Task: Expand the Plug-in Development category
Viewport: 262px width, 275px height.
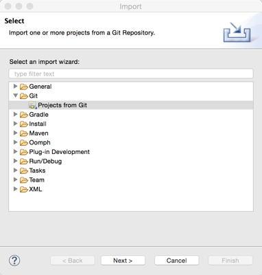Action: [x=15, y=151]
